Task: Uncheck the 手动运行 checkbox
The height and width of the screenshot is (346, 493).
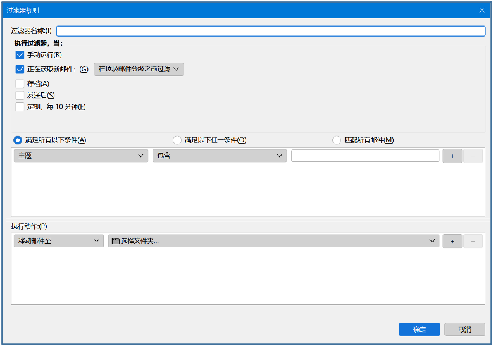Action: [x=20, y=55]
